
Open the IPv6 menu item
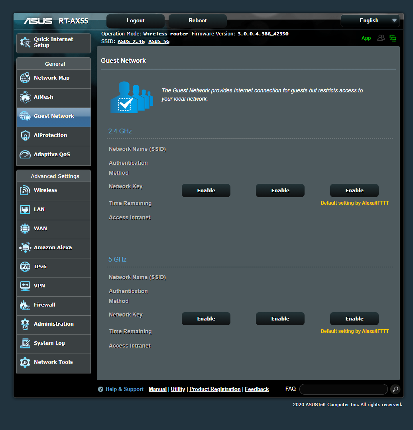pyautogui.click(x=53, y=268)
